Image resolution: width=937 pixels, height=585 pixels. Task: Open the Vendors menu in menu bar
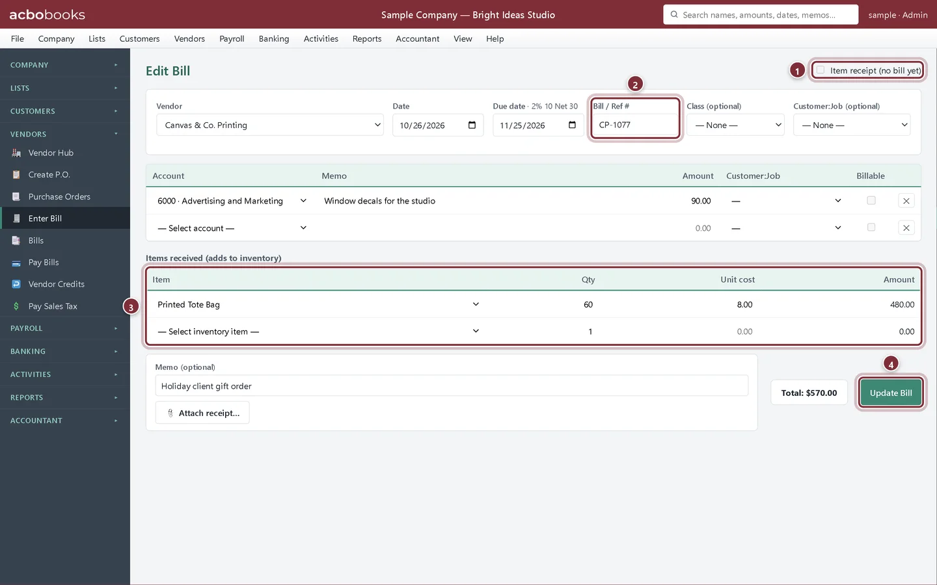[x=189, y=38]
